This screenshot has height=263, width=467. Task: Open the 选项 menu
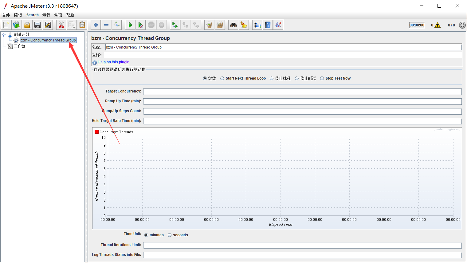pos(58,15)
